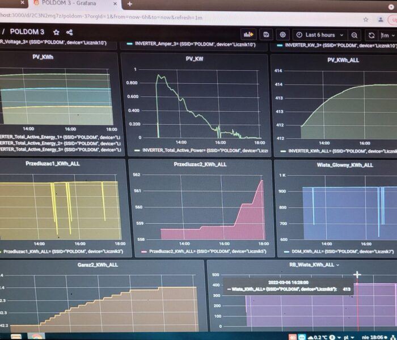Save the dashboard with the disk icon
Viewport: 397px width, 340px height.
[x=267, y=35]
